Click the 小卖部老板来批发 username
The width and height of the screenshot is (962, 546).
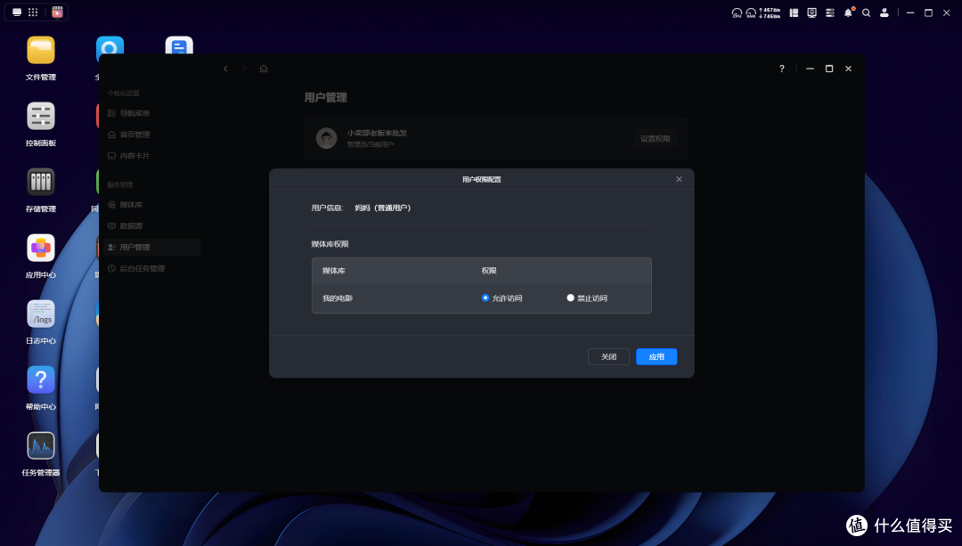[377, 133]
